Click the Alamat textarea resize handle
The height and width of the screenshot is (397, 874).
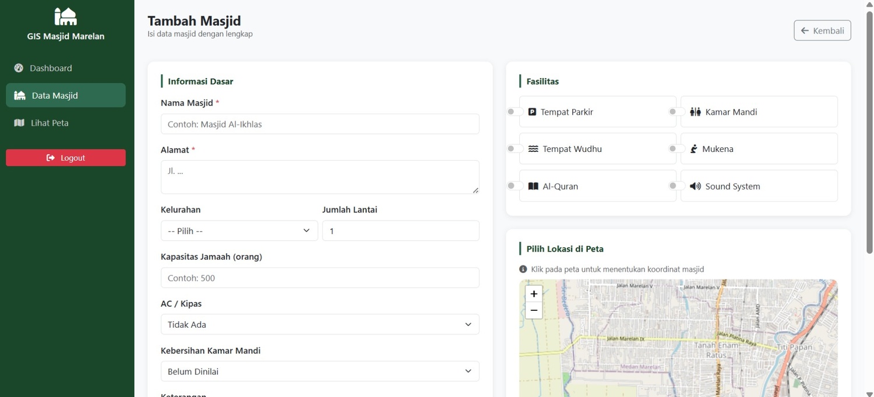click(475, 190)
